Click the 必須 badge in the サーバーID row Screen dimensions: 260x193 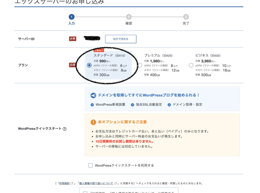[x=73, y=39]
